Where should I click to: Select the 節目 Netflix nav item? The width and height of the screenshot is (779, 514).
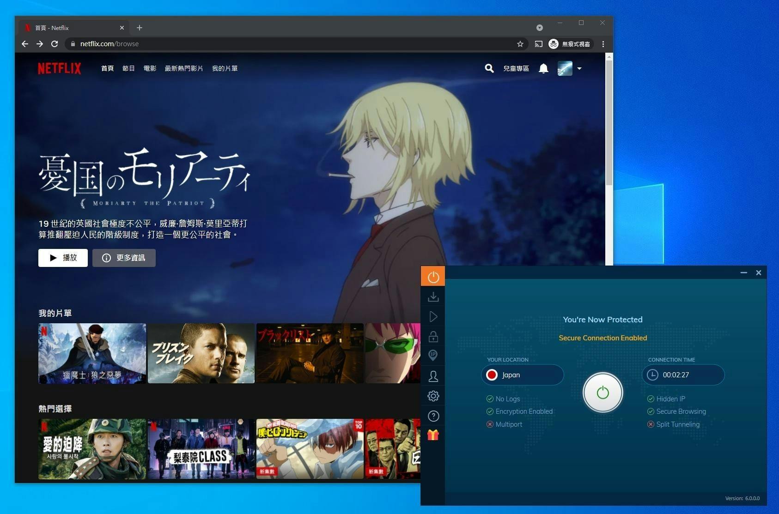[x=128, y=68]
